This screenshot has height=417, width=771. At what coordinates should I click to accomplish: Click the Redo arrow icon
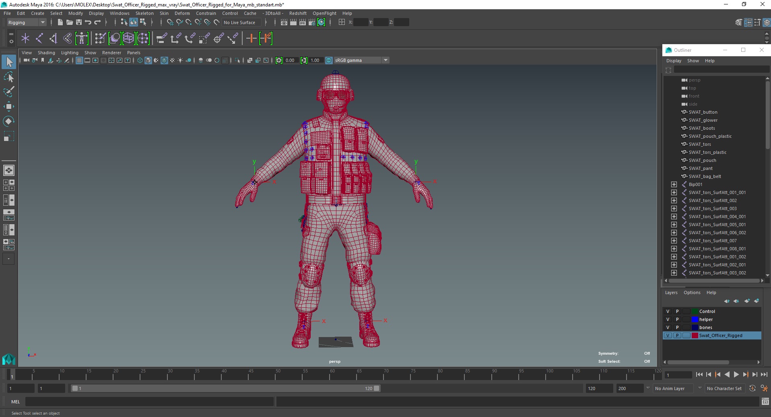[x=97, y=22]
